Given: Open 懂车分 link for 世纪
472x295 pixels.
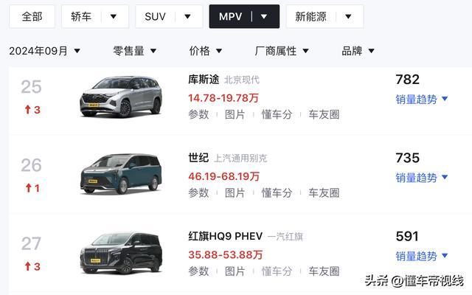Looking at the screenshot, I should [x=277, y=193].
